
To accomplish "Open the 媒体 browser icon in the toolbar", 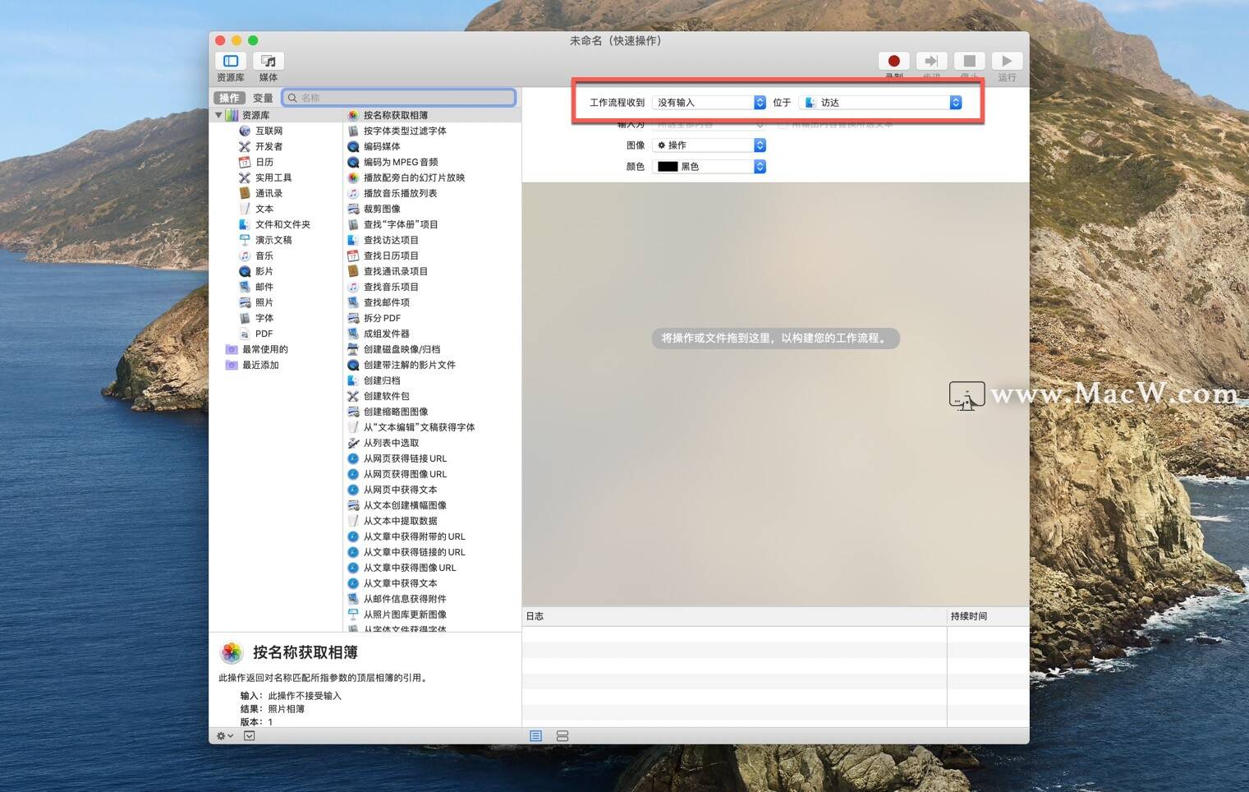I will (268, 61).
